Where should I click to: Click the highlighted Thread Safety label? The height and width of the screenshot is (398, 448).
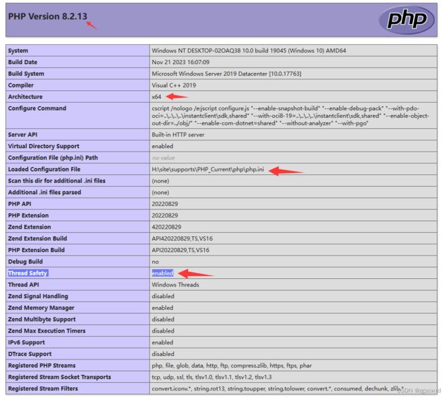[28, 273]
